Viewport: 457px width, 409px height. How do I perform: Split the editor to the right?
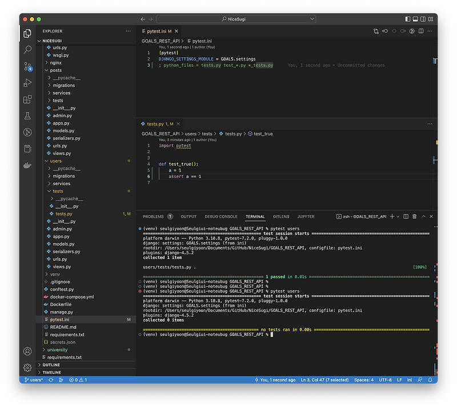[422, 31]
